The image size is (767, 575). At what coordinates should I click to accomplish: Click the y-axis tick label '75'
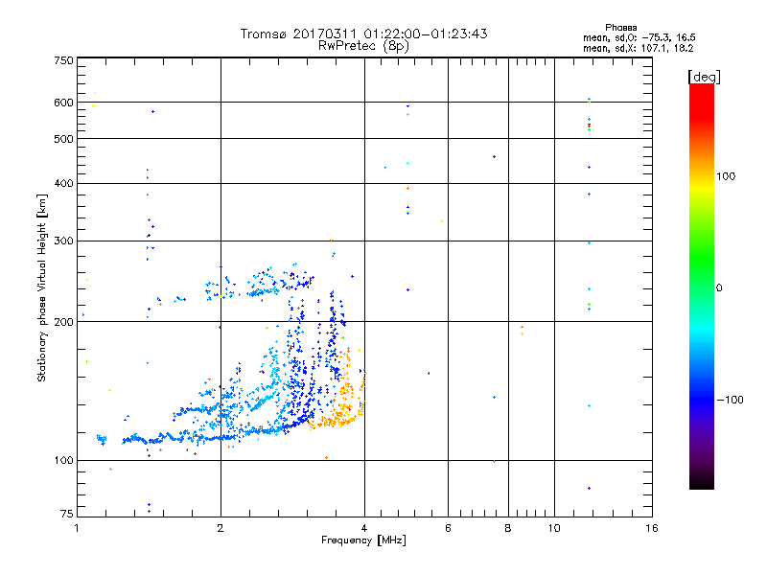[67, 514]
